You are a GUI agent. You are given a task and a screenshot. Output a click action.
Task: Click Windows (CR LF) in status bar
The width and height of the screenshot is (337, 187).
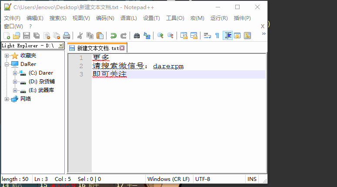[169, 179]
